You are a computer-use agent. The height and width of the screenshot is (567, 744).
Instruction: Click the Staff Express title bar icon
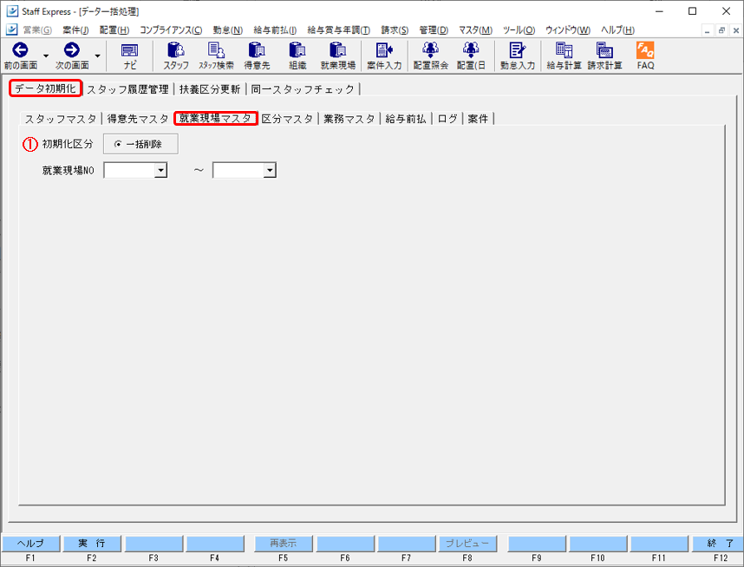[12, 11]
